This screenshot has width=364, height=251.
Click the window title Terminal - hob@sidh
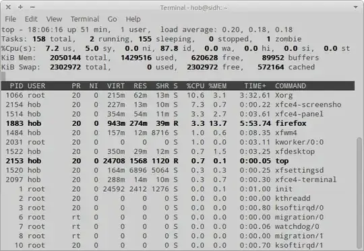(x=193, y=7)
